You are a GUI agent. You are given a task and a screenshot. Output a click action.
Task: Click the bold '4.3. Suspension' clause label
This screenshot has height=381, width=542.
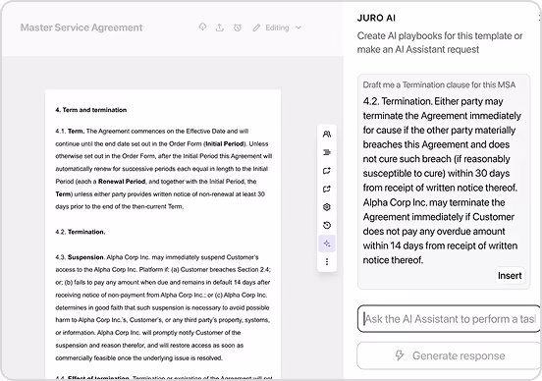(80, 257)
